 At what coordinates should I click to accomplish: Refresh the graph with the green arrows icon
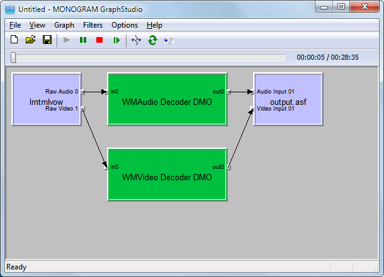click(152, 40)
